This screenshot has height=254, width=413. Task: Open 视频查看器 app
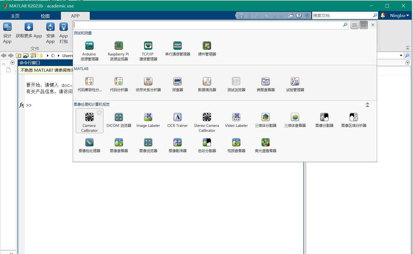[236, 145]
